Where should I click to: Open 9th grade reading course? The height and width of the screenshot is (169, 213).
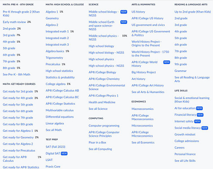tap(181, 64)
